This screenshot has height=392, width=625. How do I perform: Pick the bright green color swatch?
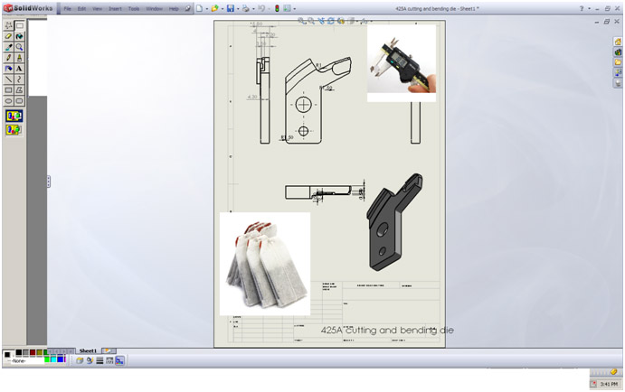47,359
